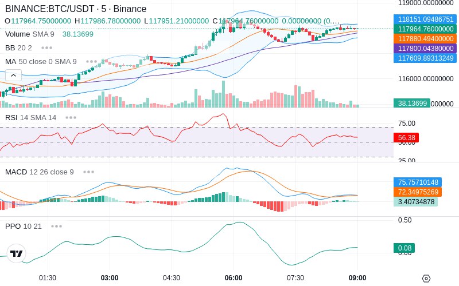Click the purple MA price label 117800.0438
Screen dimensions: 459x286
pos(425,48)
